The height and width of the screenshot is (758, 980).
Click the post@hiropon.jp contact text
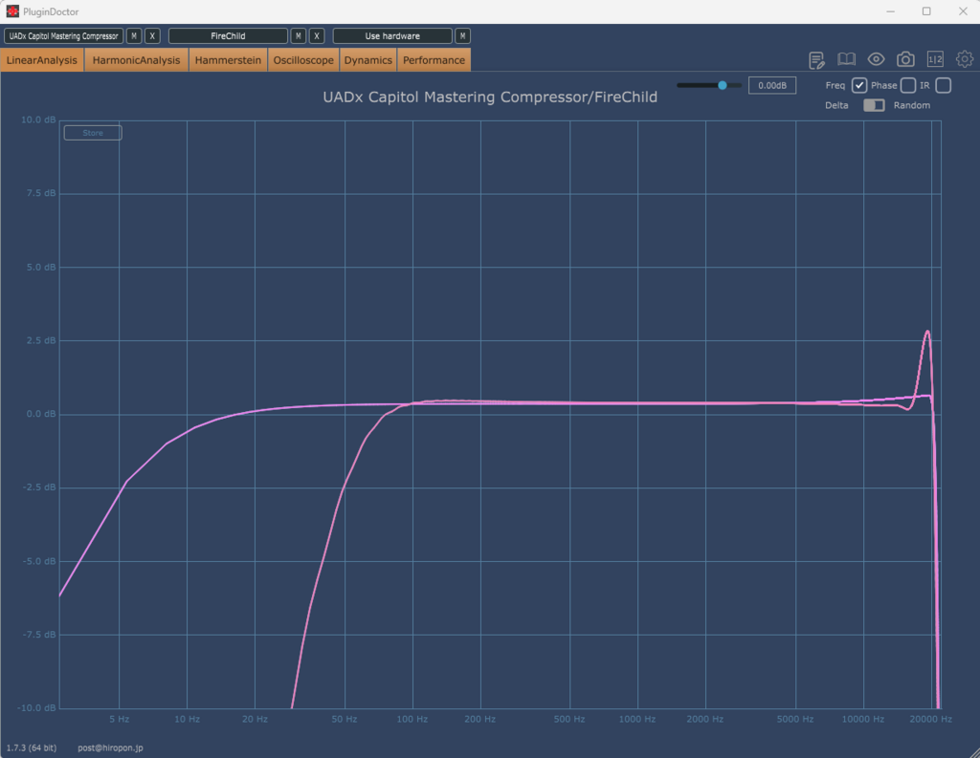111,747
